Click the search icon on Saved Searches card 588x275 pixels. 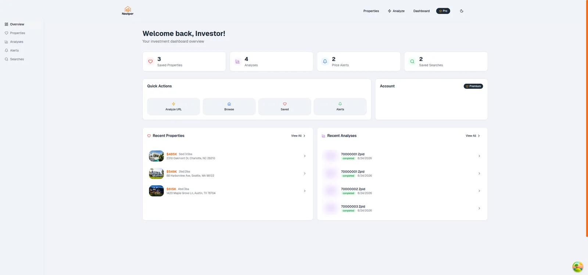[x=412, y=61]
